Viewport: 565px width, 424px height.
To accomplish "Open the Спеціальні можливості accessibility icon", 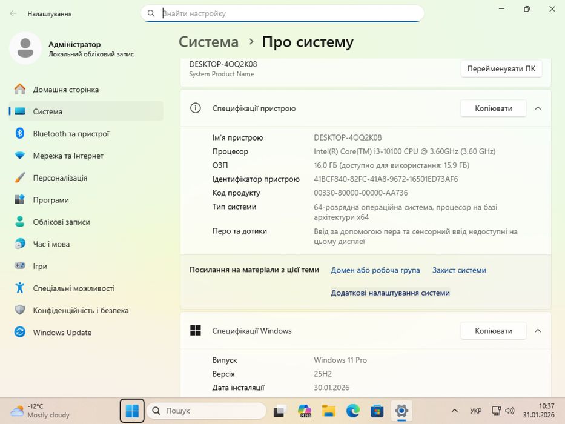I will [20, 287].
